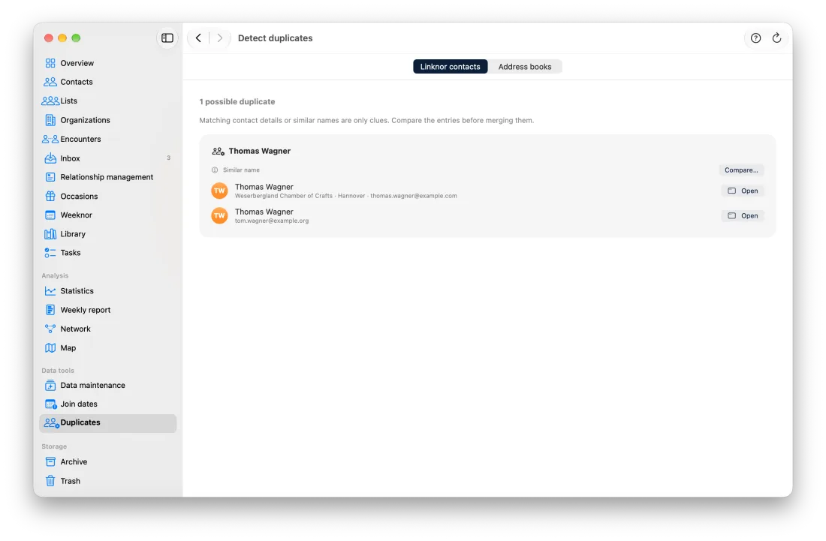The height and width of the screenshot is (541, 826).
Task: Open the Trash
Action: pos(107,481)
